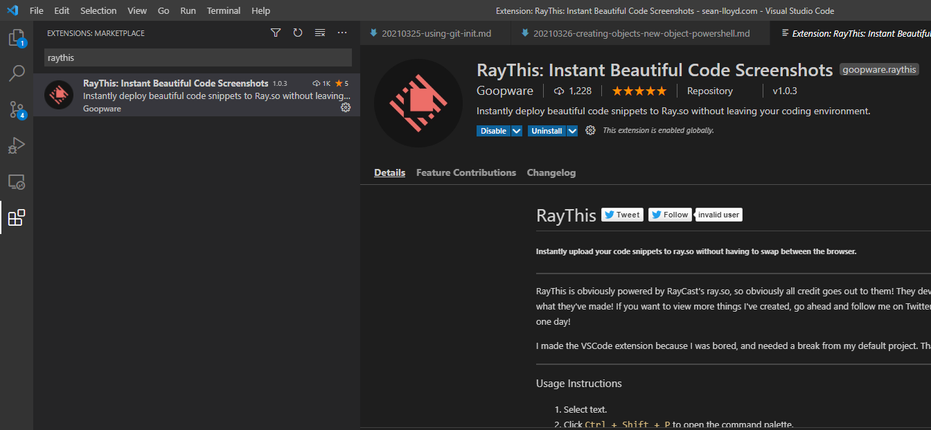The image size is (931, 430).
Task: Open the Remote Explorer view
Action: coord(17,181)
